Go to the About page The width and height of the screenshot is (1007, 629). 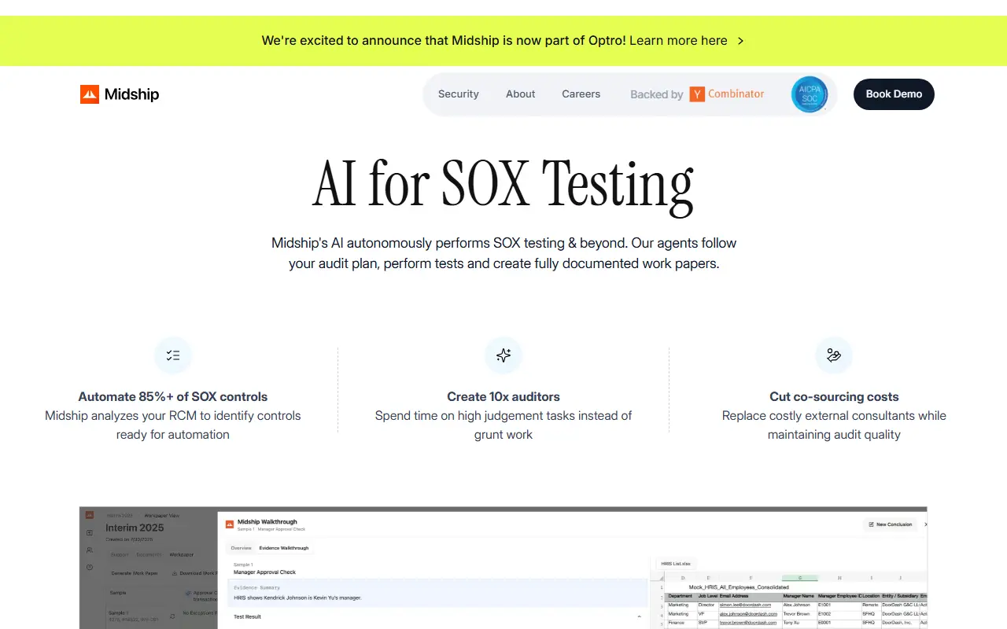click(x=521, y=94)
